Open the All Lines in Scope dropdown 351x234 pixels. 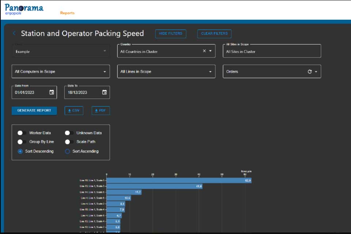[x=166, y=71]
